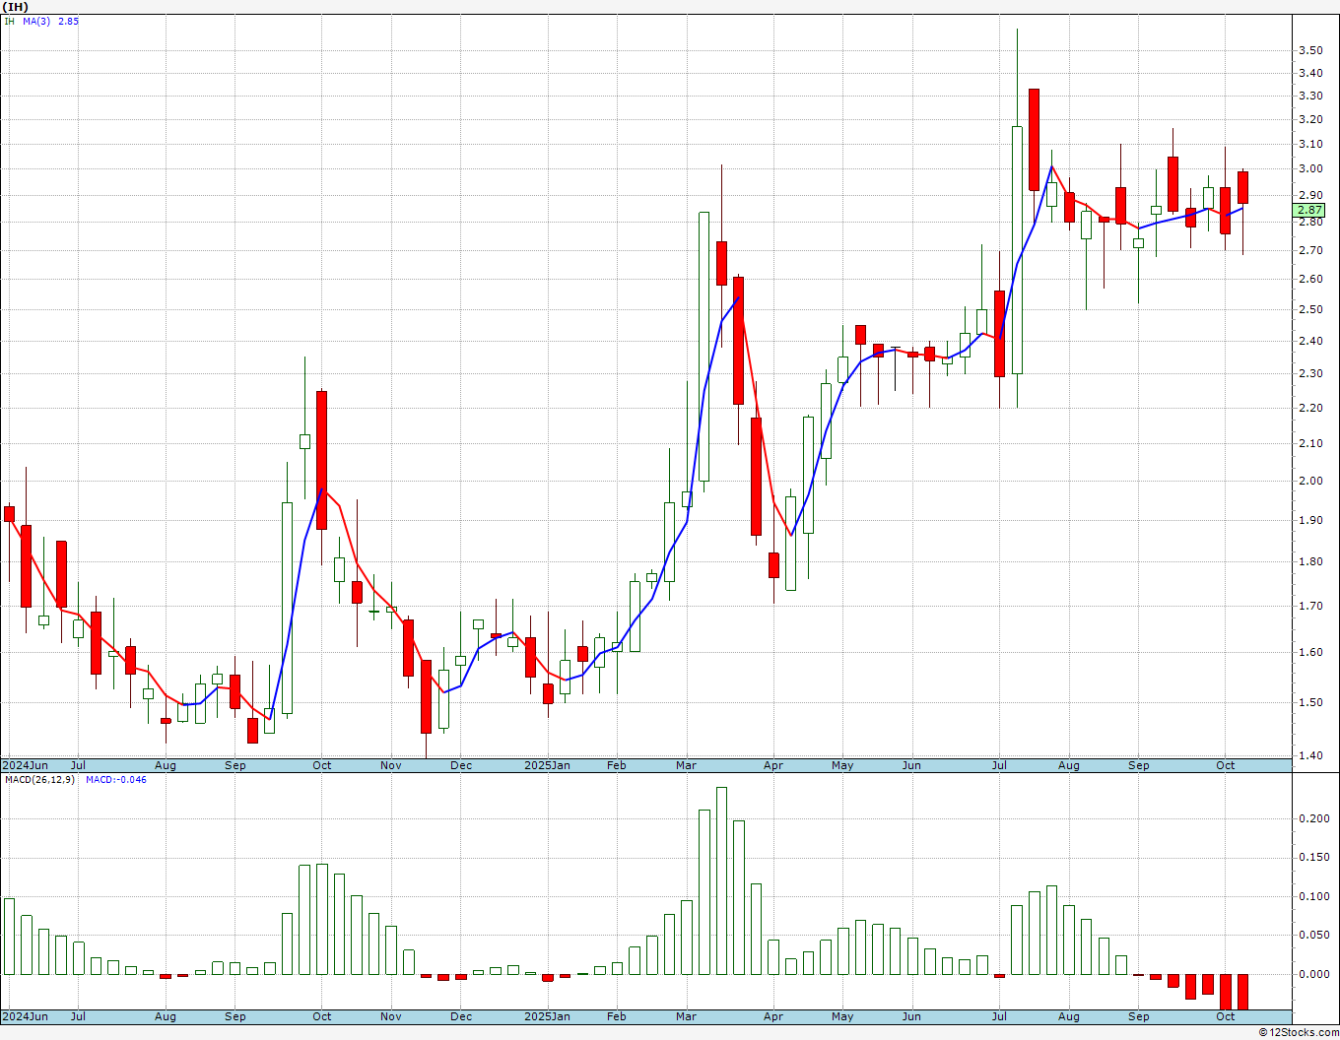
Task: Click the 2.00 price axis label
Action: [1310, 481]
